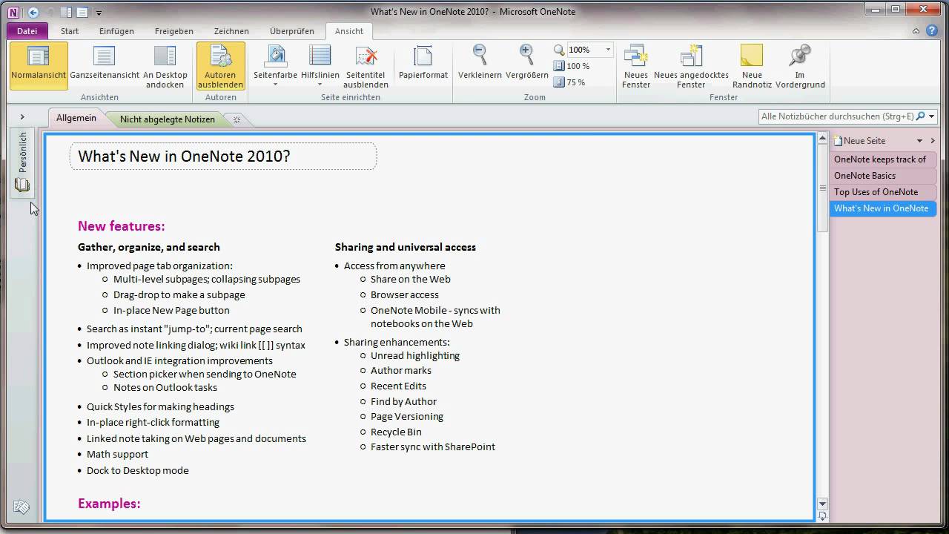
Task: Open the Zeichnen ribbon tab
Action: point(231,31)
